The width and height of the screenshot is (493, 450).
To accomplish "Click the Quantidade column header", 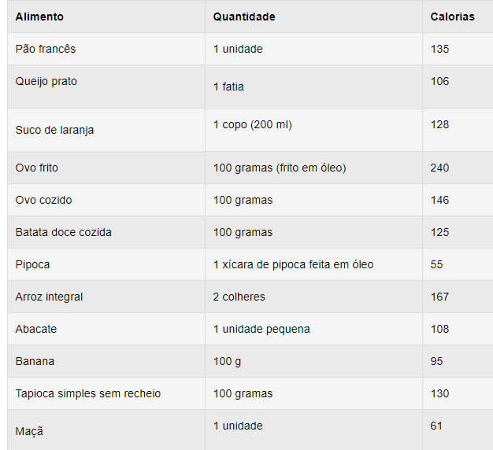I will (244, 17).
